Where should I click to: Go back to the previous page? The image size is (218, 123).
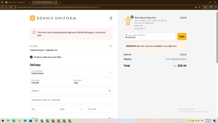tap(2, 7)
